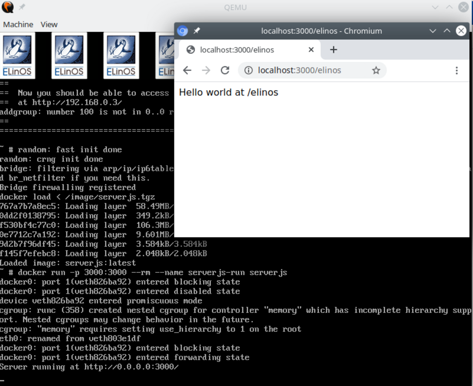The width and height of the screenshot is (473, 386).
Task: Click the back navigation arrow
Action: pos(187,70)
